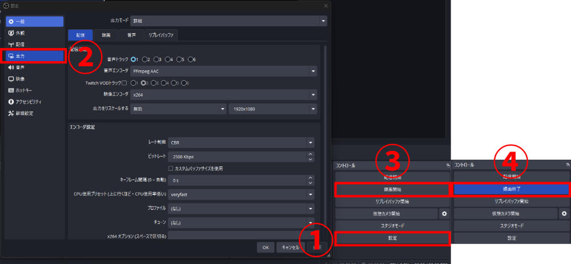Toggle スタジオモード in the 録画終了 panel

pyautogui.click(x=511, y=226)
